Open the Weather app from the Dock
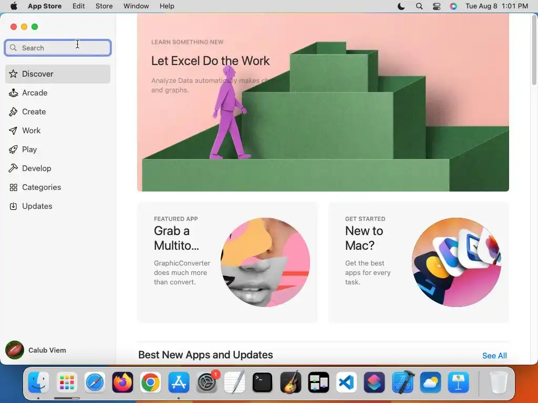 pos(430,382)
